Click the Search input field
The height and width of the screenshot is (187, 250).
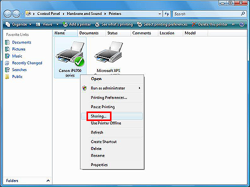pyautogui.click(x=206, y=14)
